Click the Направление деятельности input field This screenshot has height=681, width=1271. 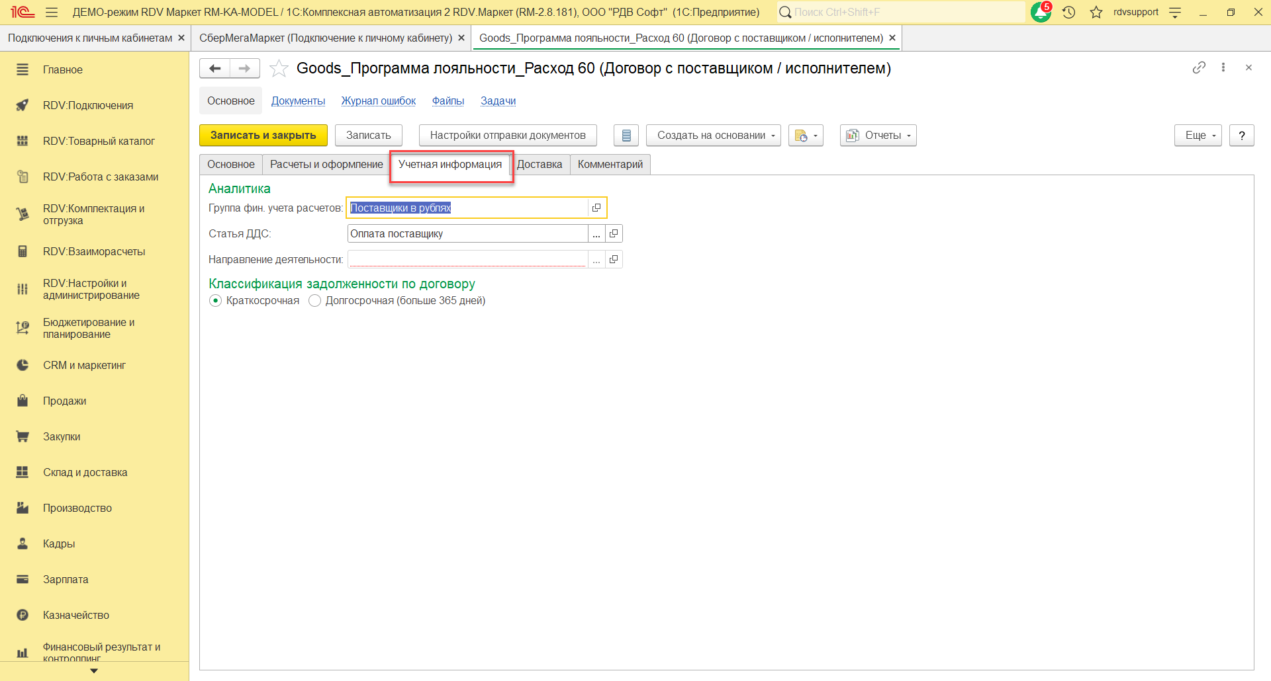[x=467, y=259]
